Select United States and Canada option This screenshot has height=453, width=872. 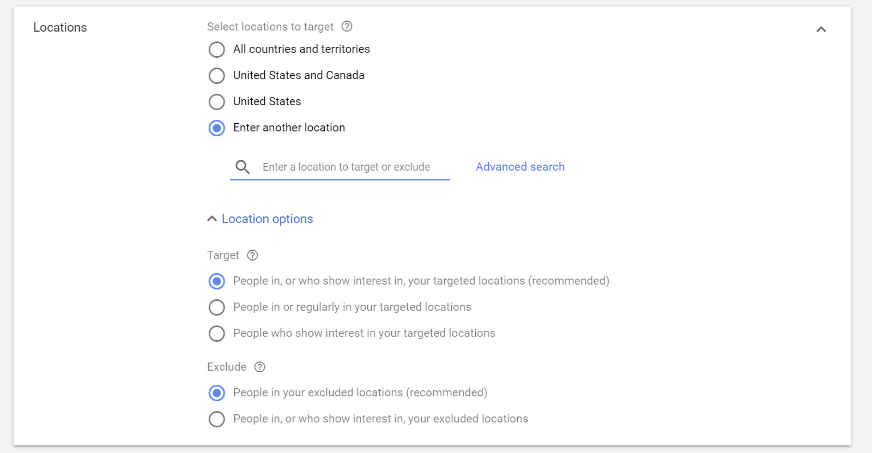[217, 76]
